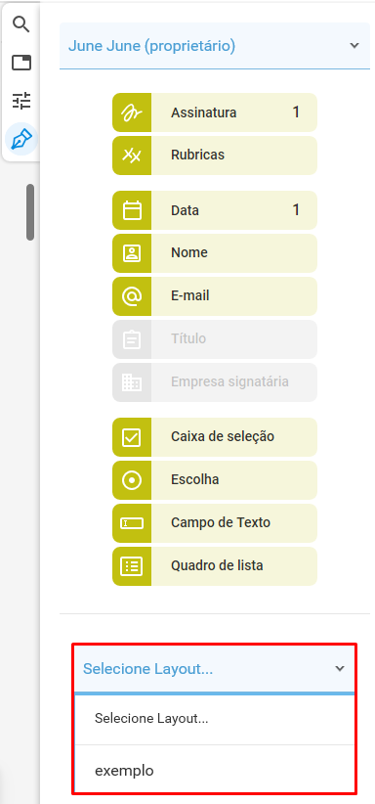This screenshot has height=804, width=375.
Task: Click the vertical scrollbar handle on the left
Action: [x=30, y=212]
